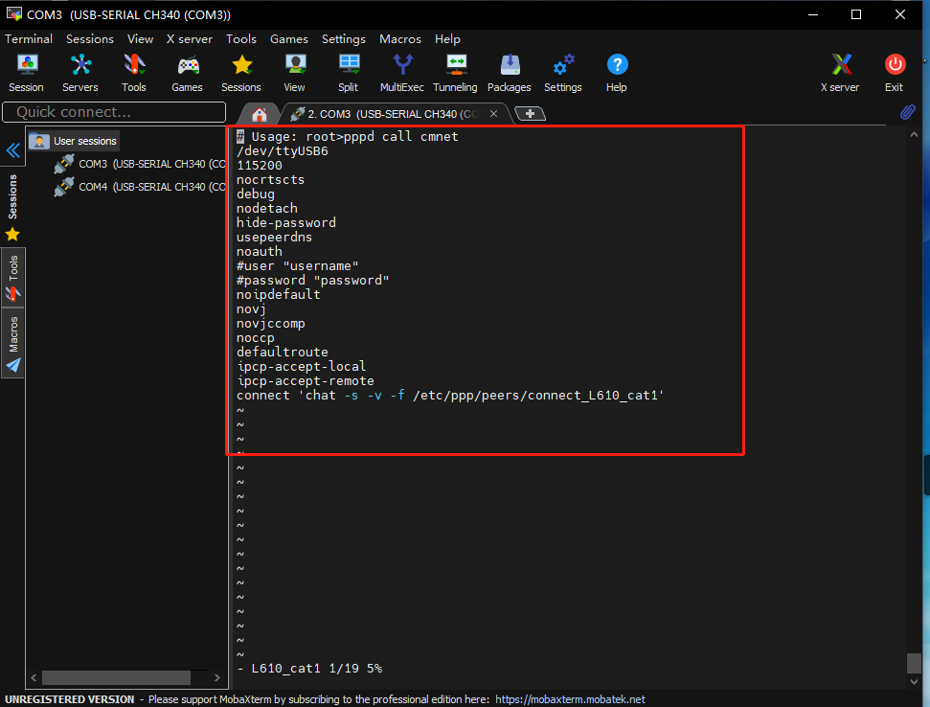
Task: Click the 'nocrtscts' line in terminal
Action: point(270,180)
